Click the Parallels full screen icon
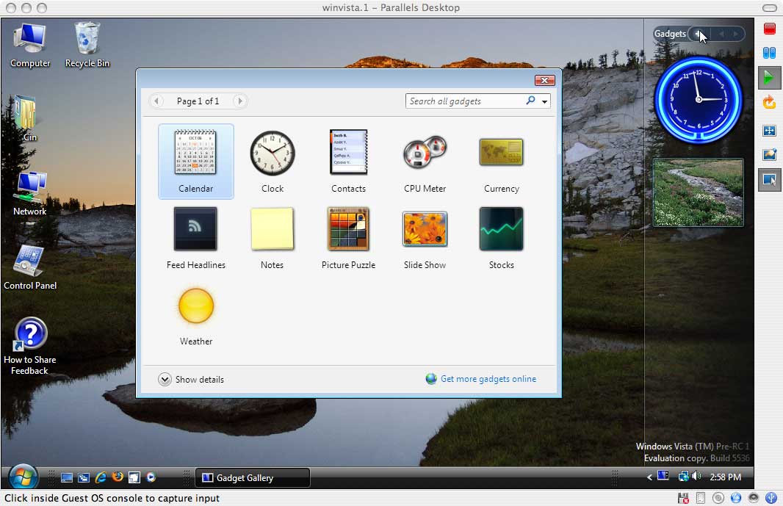The image size is (783, 506). pyautogui.click(x=770, y=131)
